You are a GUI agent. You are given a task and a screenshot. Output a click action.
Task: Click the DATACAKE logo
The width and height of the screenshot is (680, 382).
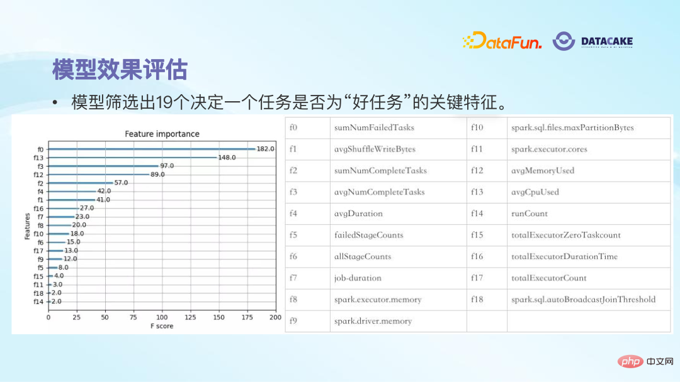point(592,41)
